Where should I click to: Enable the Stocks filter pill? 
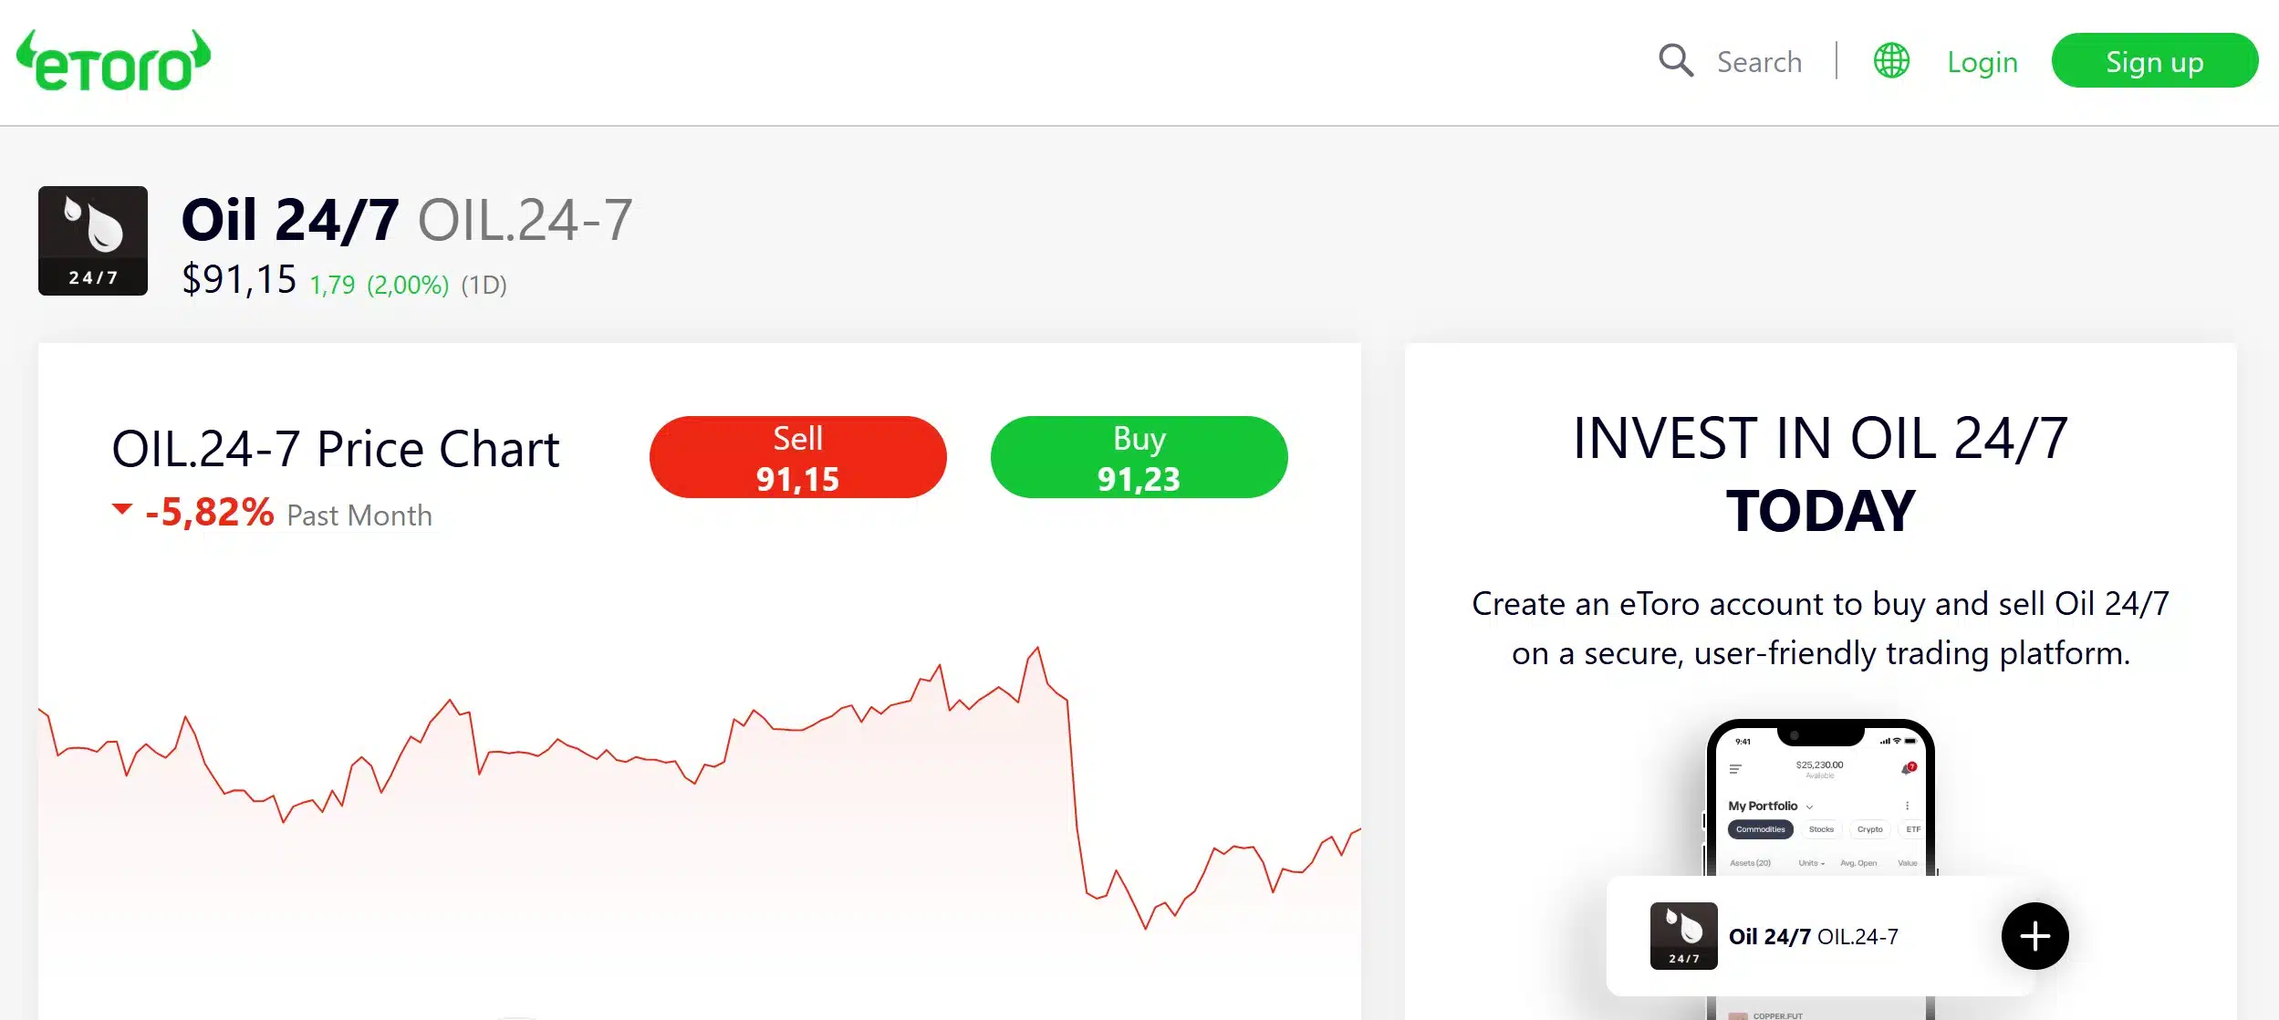[1821, 829]
